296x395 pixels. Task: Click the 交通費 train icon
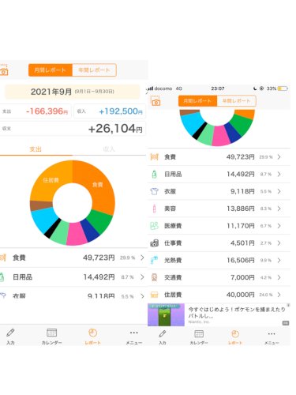pyautogui.click(x=155, y=277)
